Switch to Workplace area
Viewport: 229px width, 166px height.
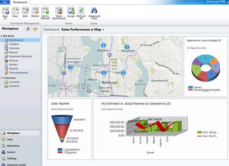[20, 133]
